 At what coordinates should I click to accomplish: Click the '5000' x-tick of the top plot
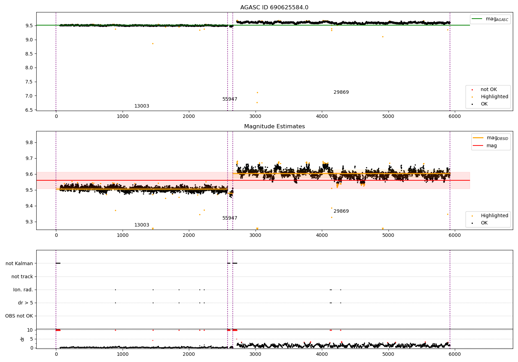tap(388, 116)
